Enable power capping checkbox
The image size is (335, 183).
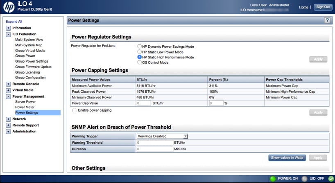pyautogui.click(x=75, y=110)
